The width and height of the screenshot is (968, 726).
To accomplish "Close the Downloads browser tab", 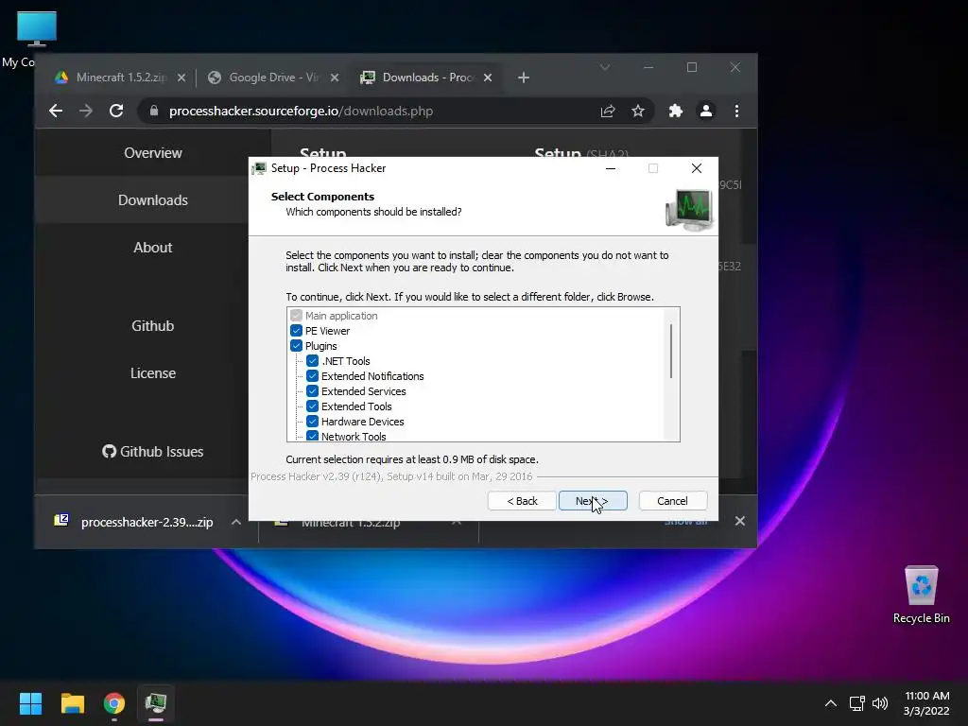I will (x=488, y=78).
